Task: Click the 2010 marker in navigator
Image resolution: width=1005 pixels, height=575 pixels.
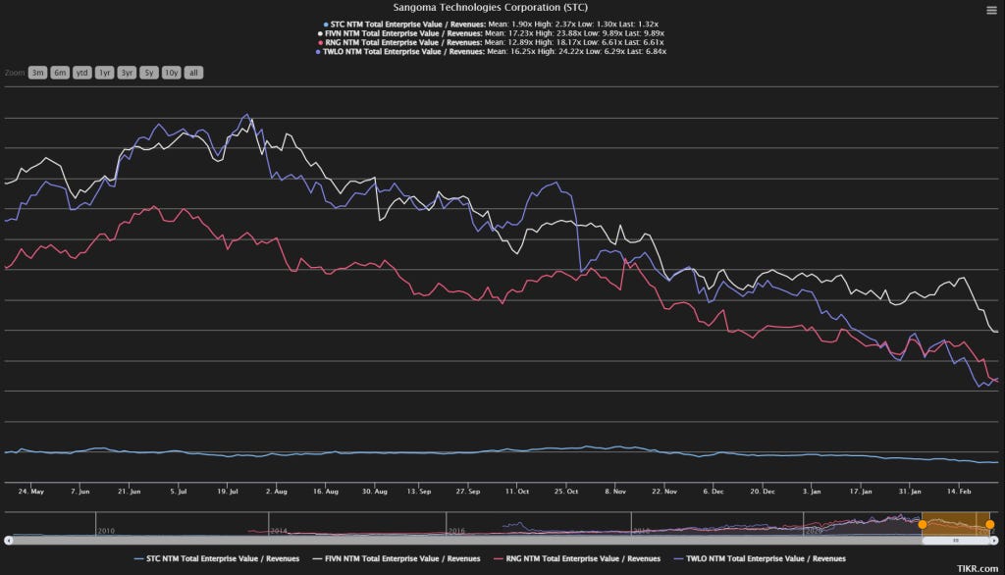Action: tap(106, 531)
